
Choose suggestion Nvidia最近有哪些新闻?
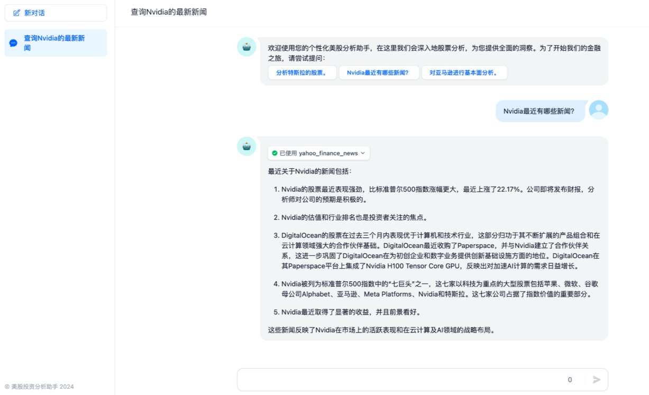(379, 72)
